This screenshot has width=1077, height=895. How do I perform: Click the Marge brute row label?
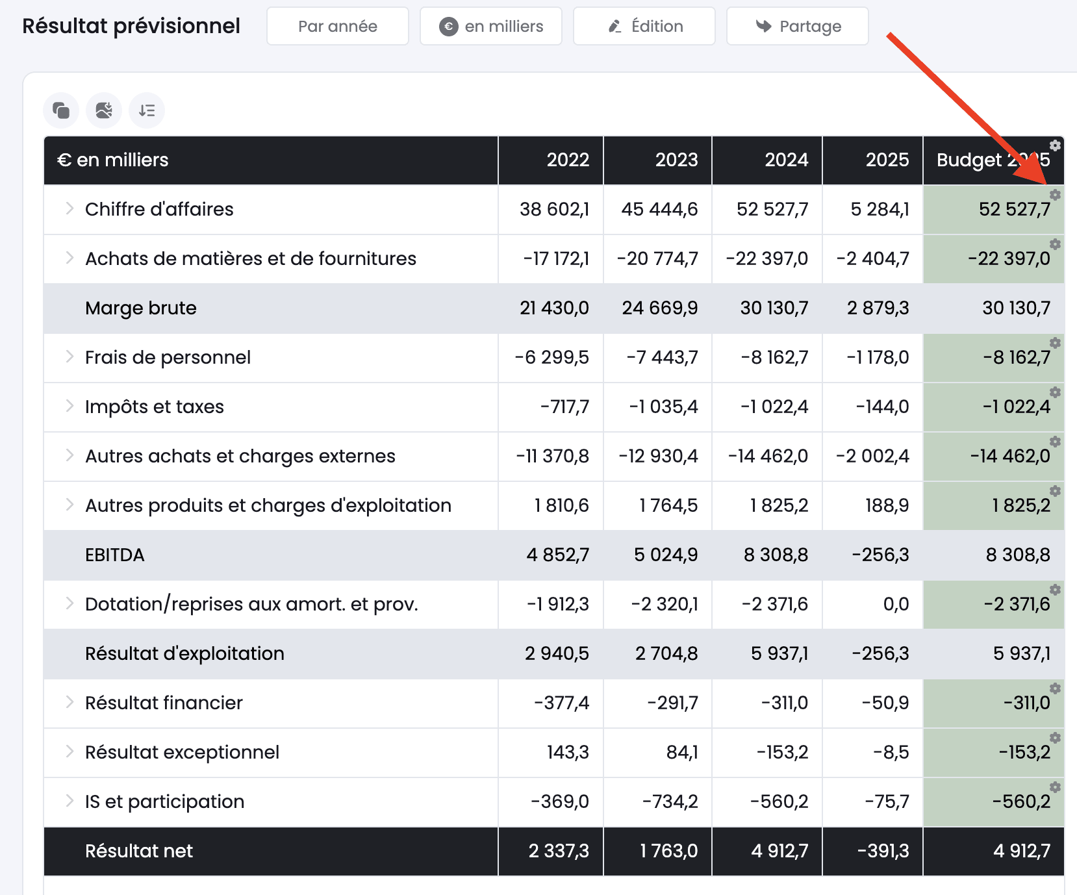[141, 308]
